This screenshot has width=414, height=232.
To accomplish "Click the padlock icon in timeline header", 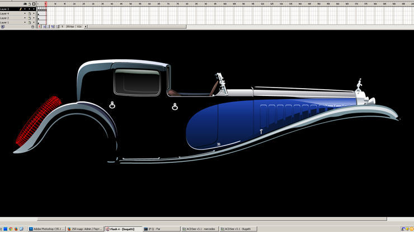I will [30, 4].
